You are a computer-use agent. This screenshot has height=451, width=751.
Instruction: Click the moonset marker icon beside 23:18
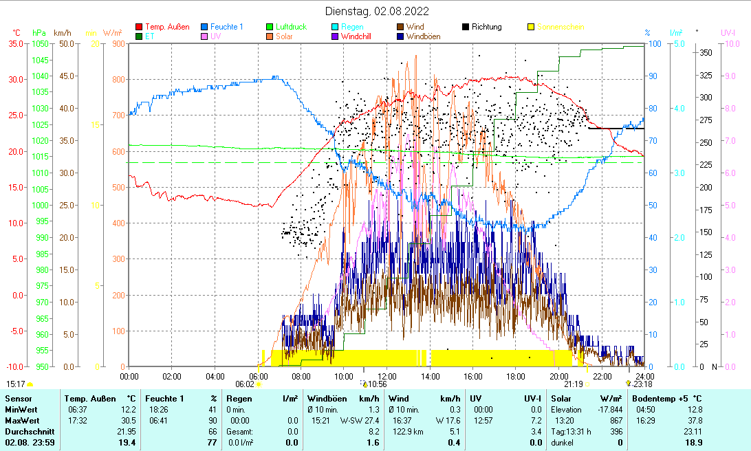629,384
